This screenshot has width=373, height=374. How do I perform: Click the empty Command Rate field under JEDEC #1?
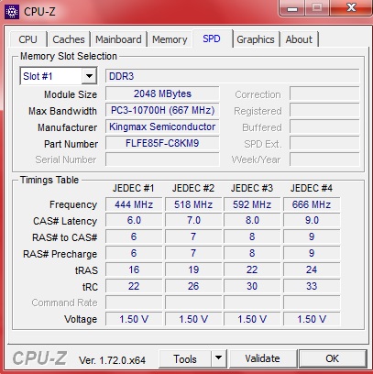(134, 302)
